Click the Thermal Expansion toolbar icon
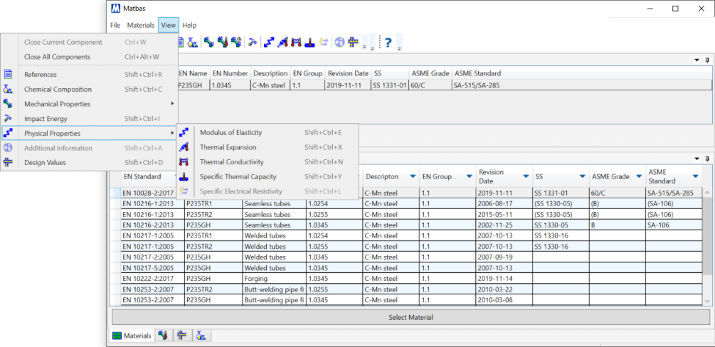 click(283, 42)
